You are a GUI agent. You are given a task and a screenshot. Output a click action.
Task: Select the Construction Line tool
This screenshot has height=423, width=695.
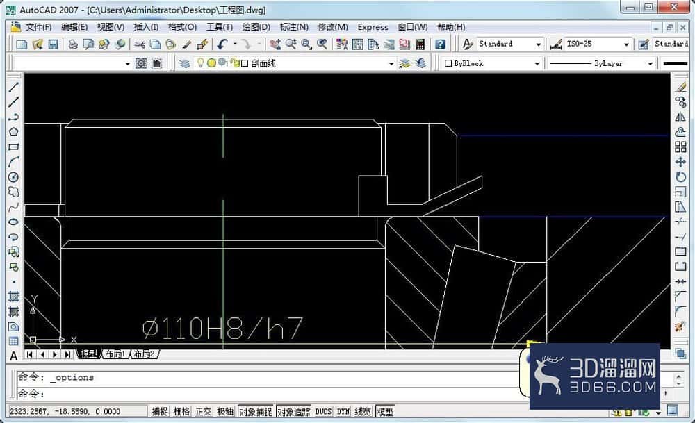click(13, 102)
